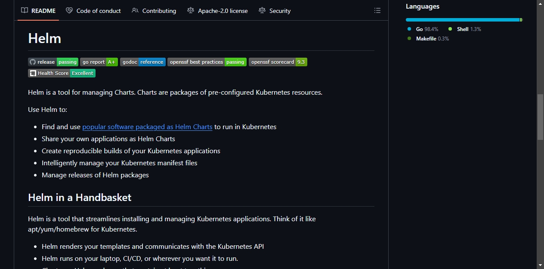
Task: Open the Contributing tab
Action: point(154,10)
